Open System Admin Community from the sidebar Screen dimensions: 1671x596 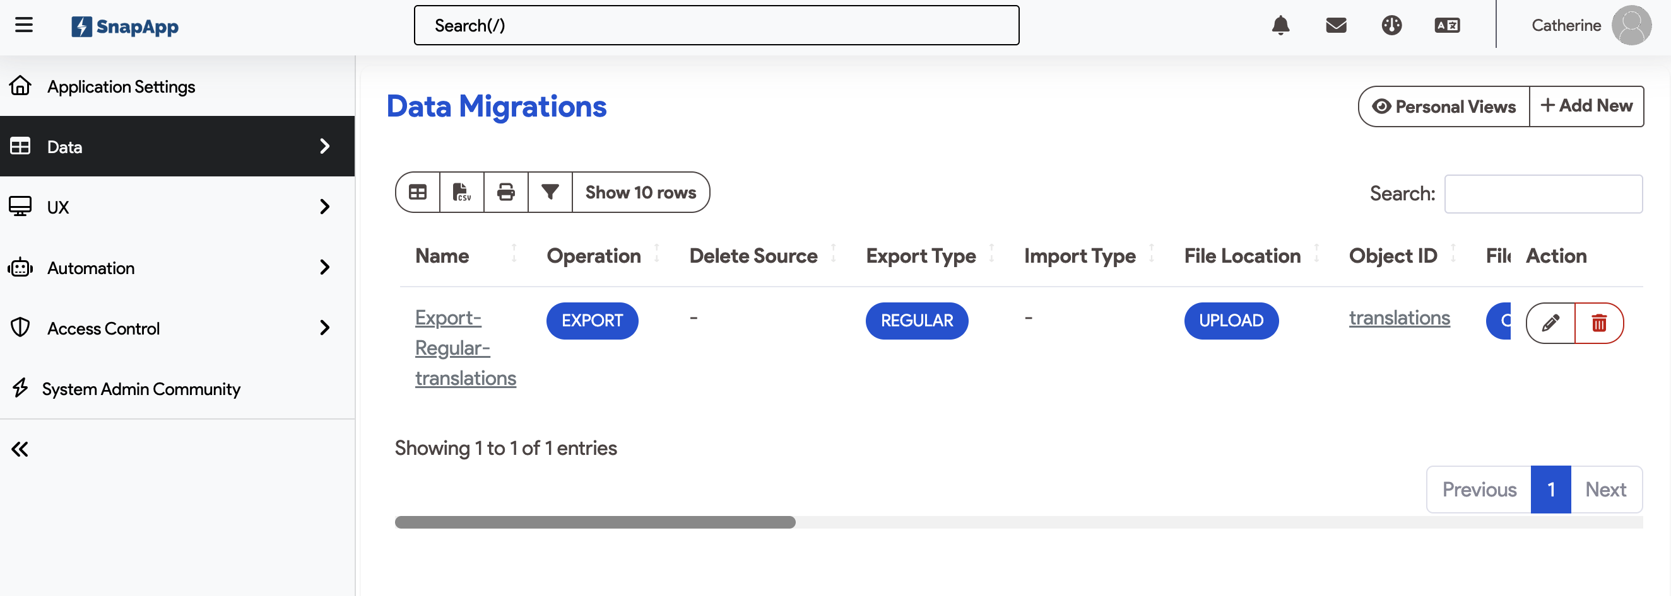(141, 389)
